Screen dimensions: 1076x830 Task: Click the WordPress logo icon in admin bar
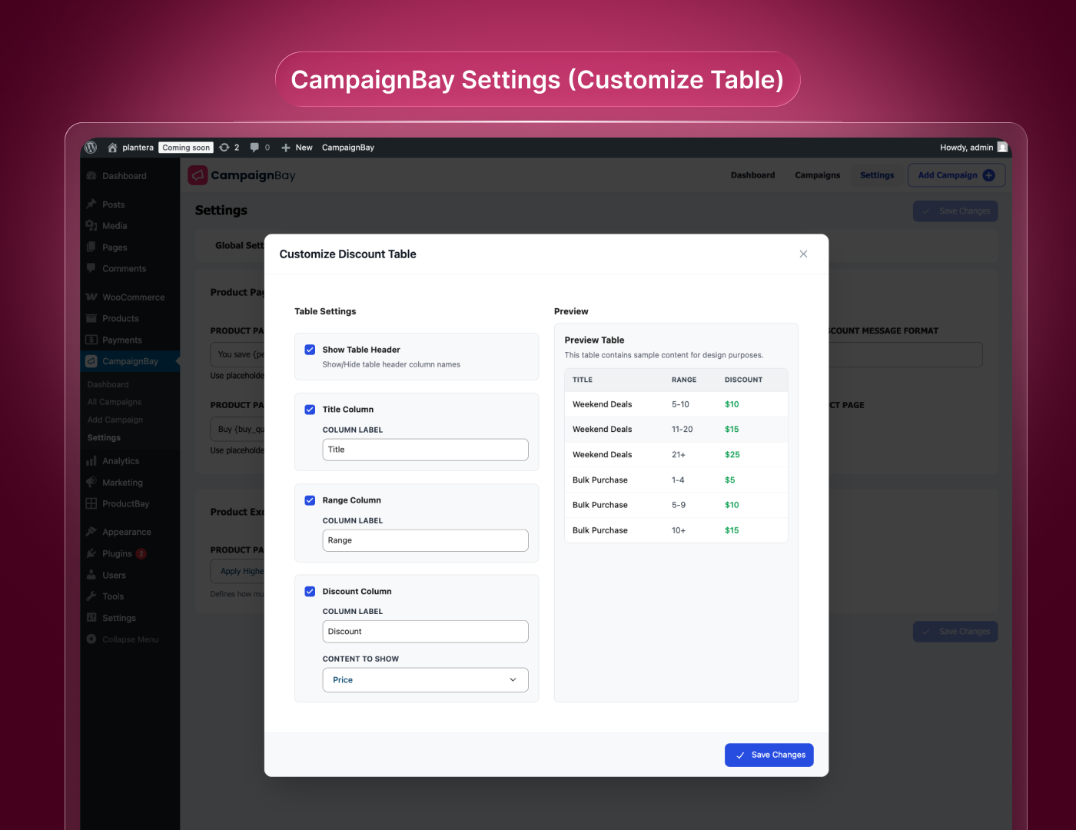pyautogui.click(x=91, y=148)
